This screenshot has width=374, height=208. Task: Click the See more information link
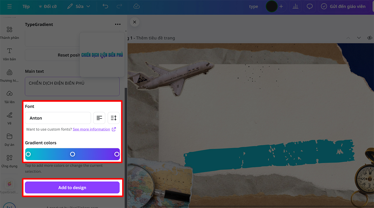click(91, 129)
